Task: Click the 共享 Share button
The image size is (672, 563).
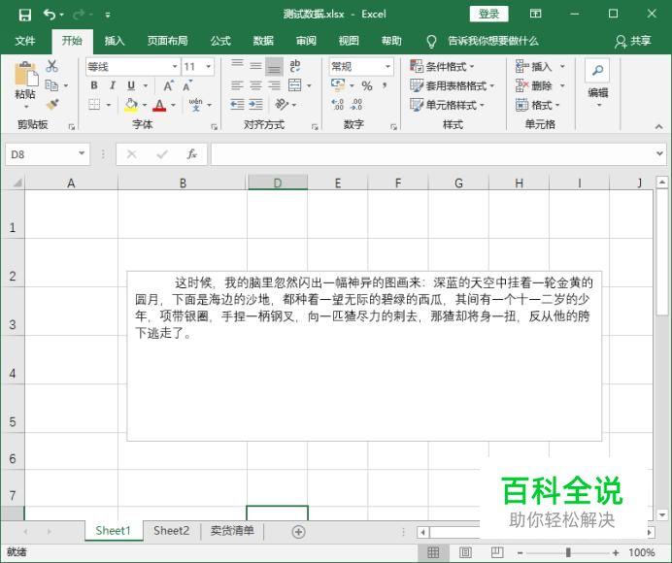Action: point(633,41)
